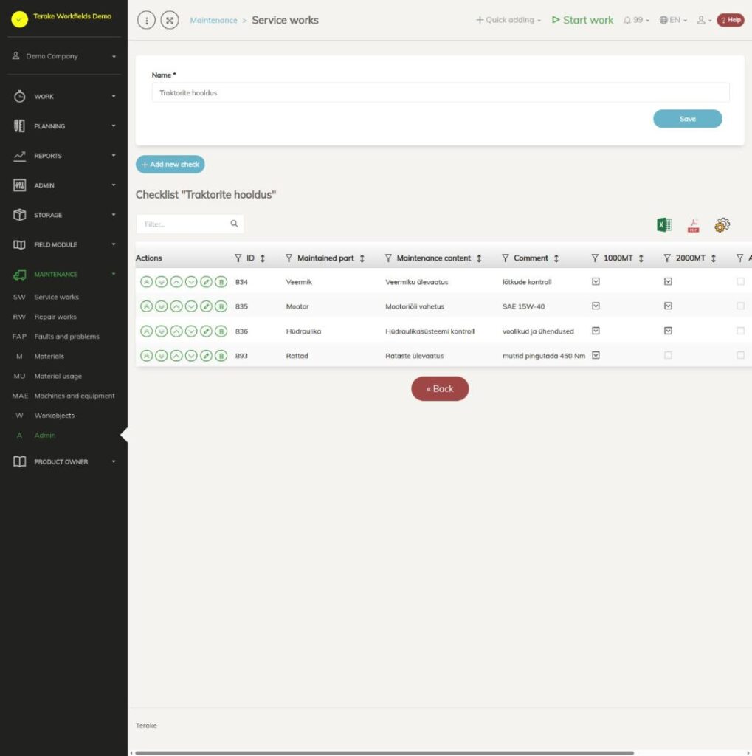Expand the Planning sidebar section
This screenshot has height=756, width=752.
(64, 126)
